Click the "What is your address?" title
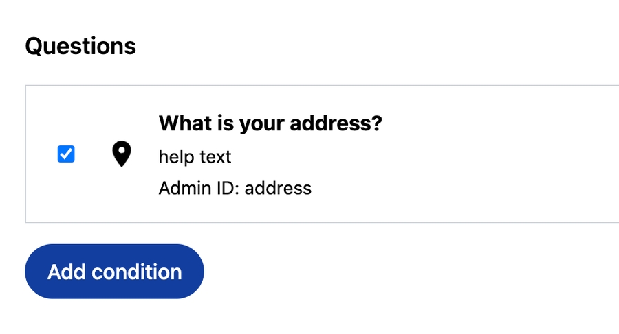This screenshot has height=334, width=619. [270, 123]
